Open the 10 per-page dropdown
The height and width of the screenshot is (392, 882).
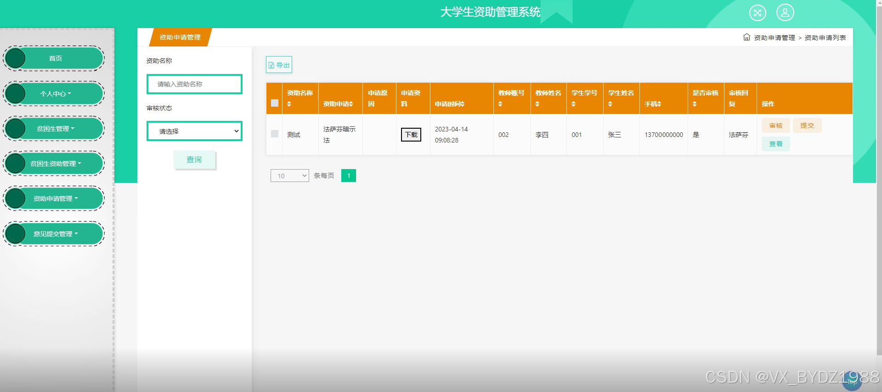pos(290,176)
